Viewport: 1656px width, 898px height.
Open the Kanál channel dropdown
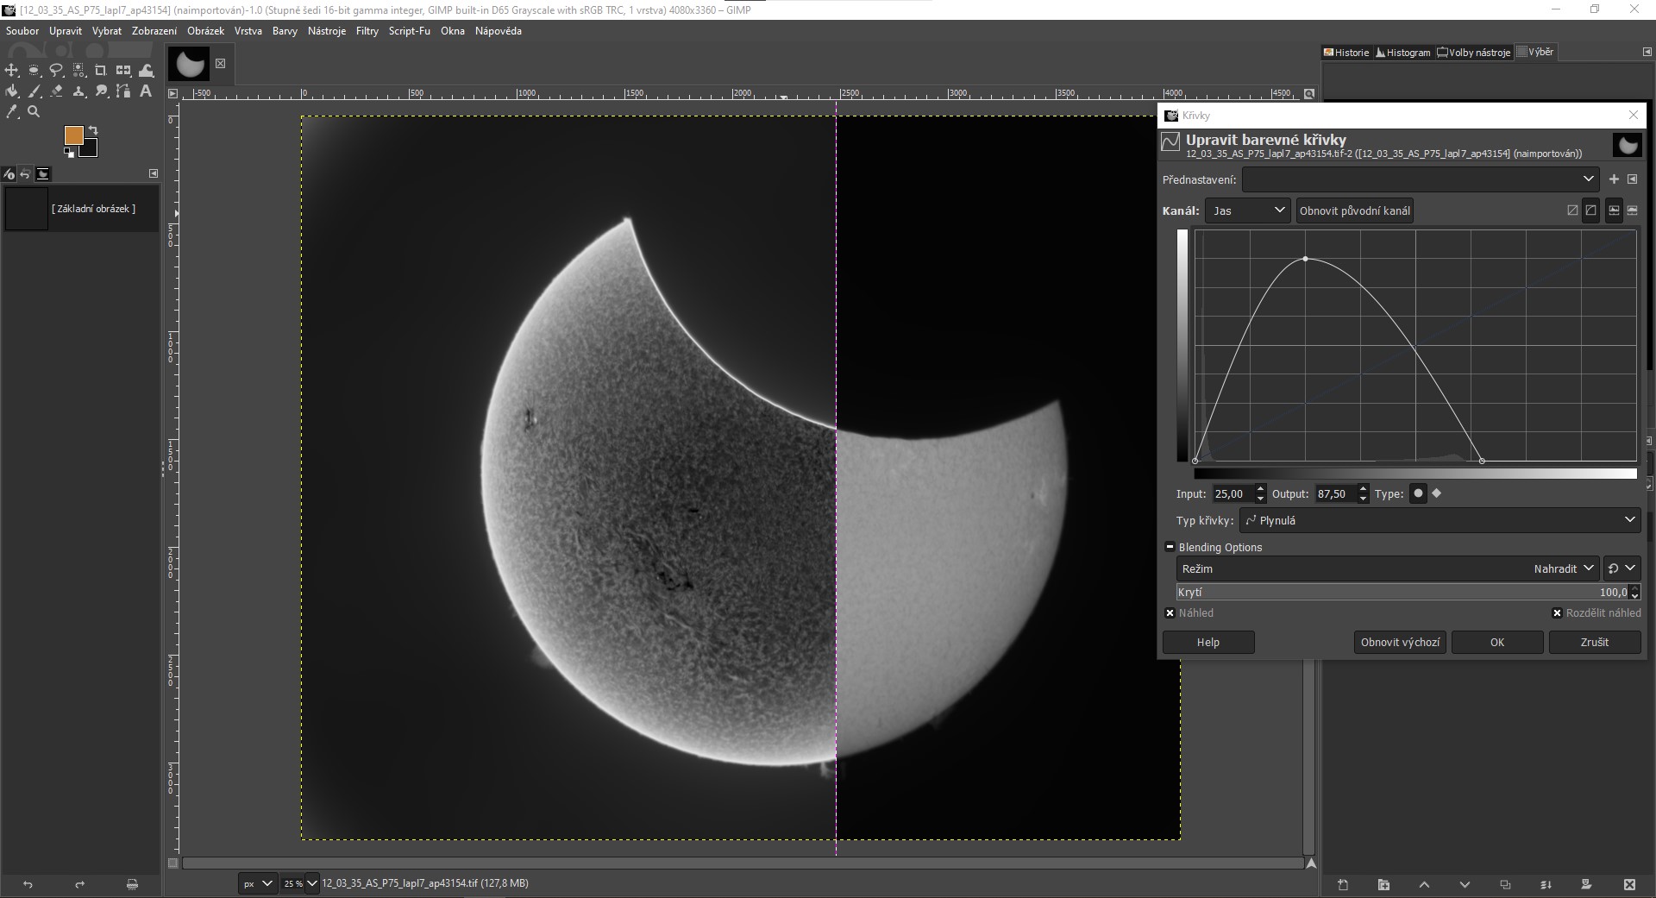click(x=1247, y=210)
